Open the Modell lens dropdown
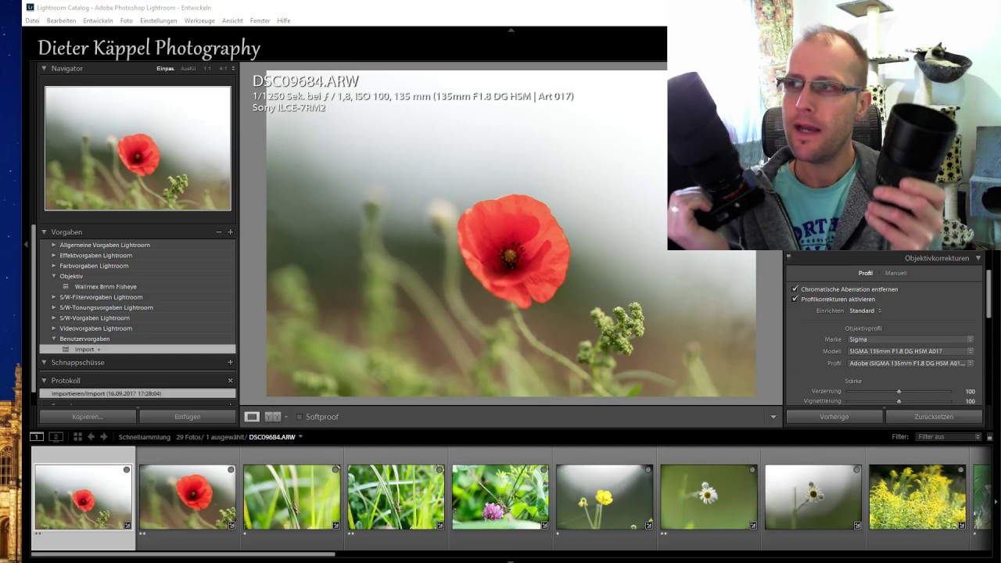1001x563 pixels. click(x=910, y=352)
